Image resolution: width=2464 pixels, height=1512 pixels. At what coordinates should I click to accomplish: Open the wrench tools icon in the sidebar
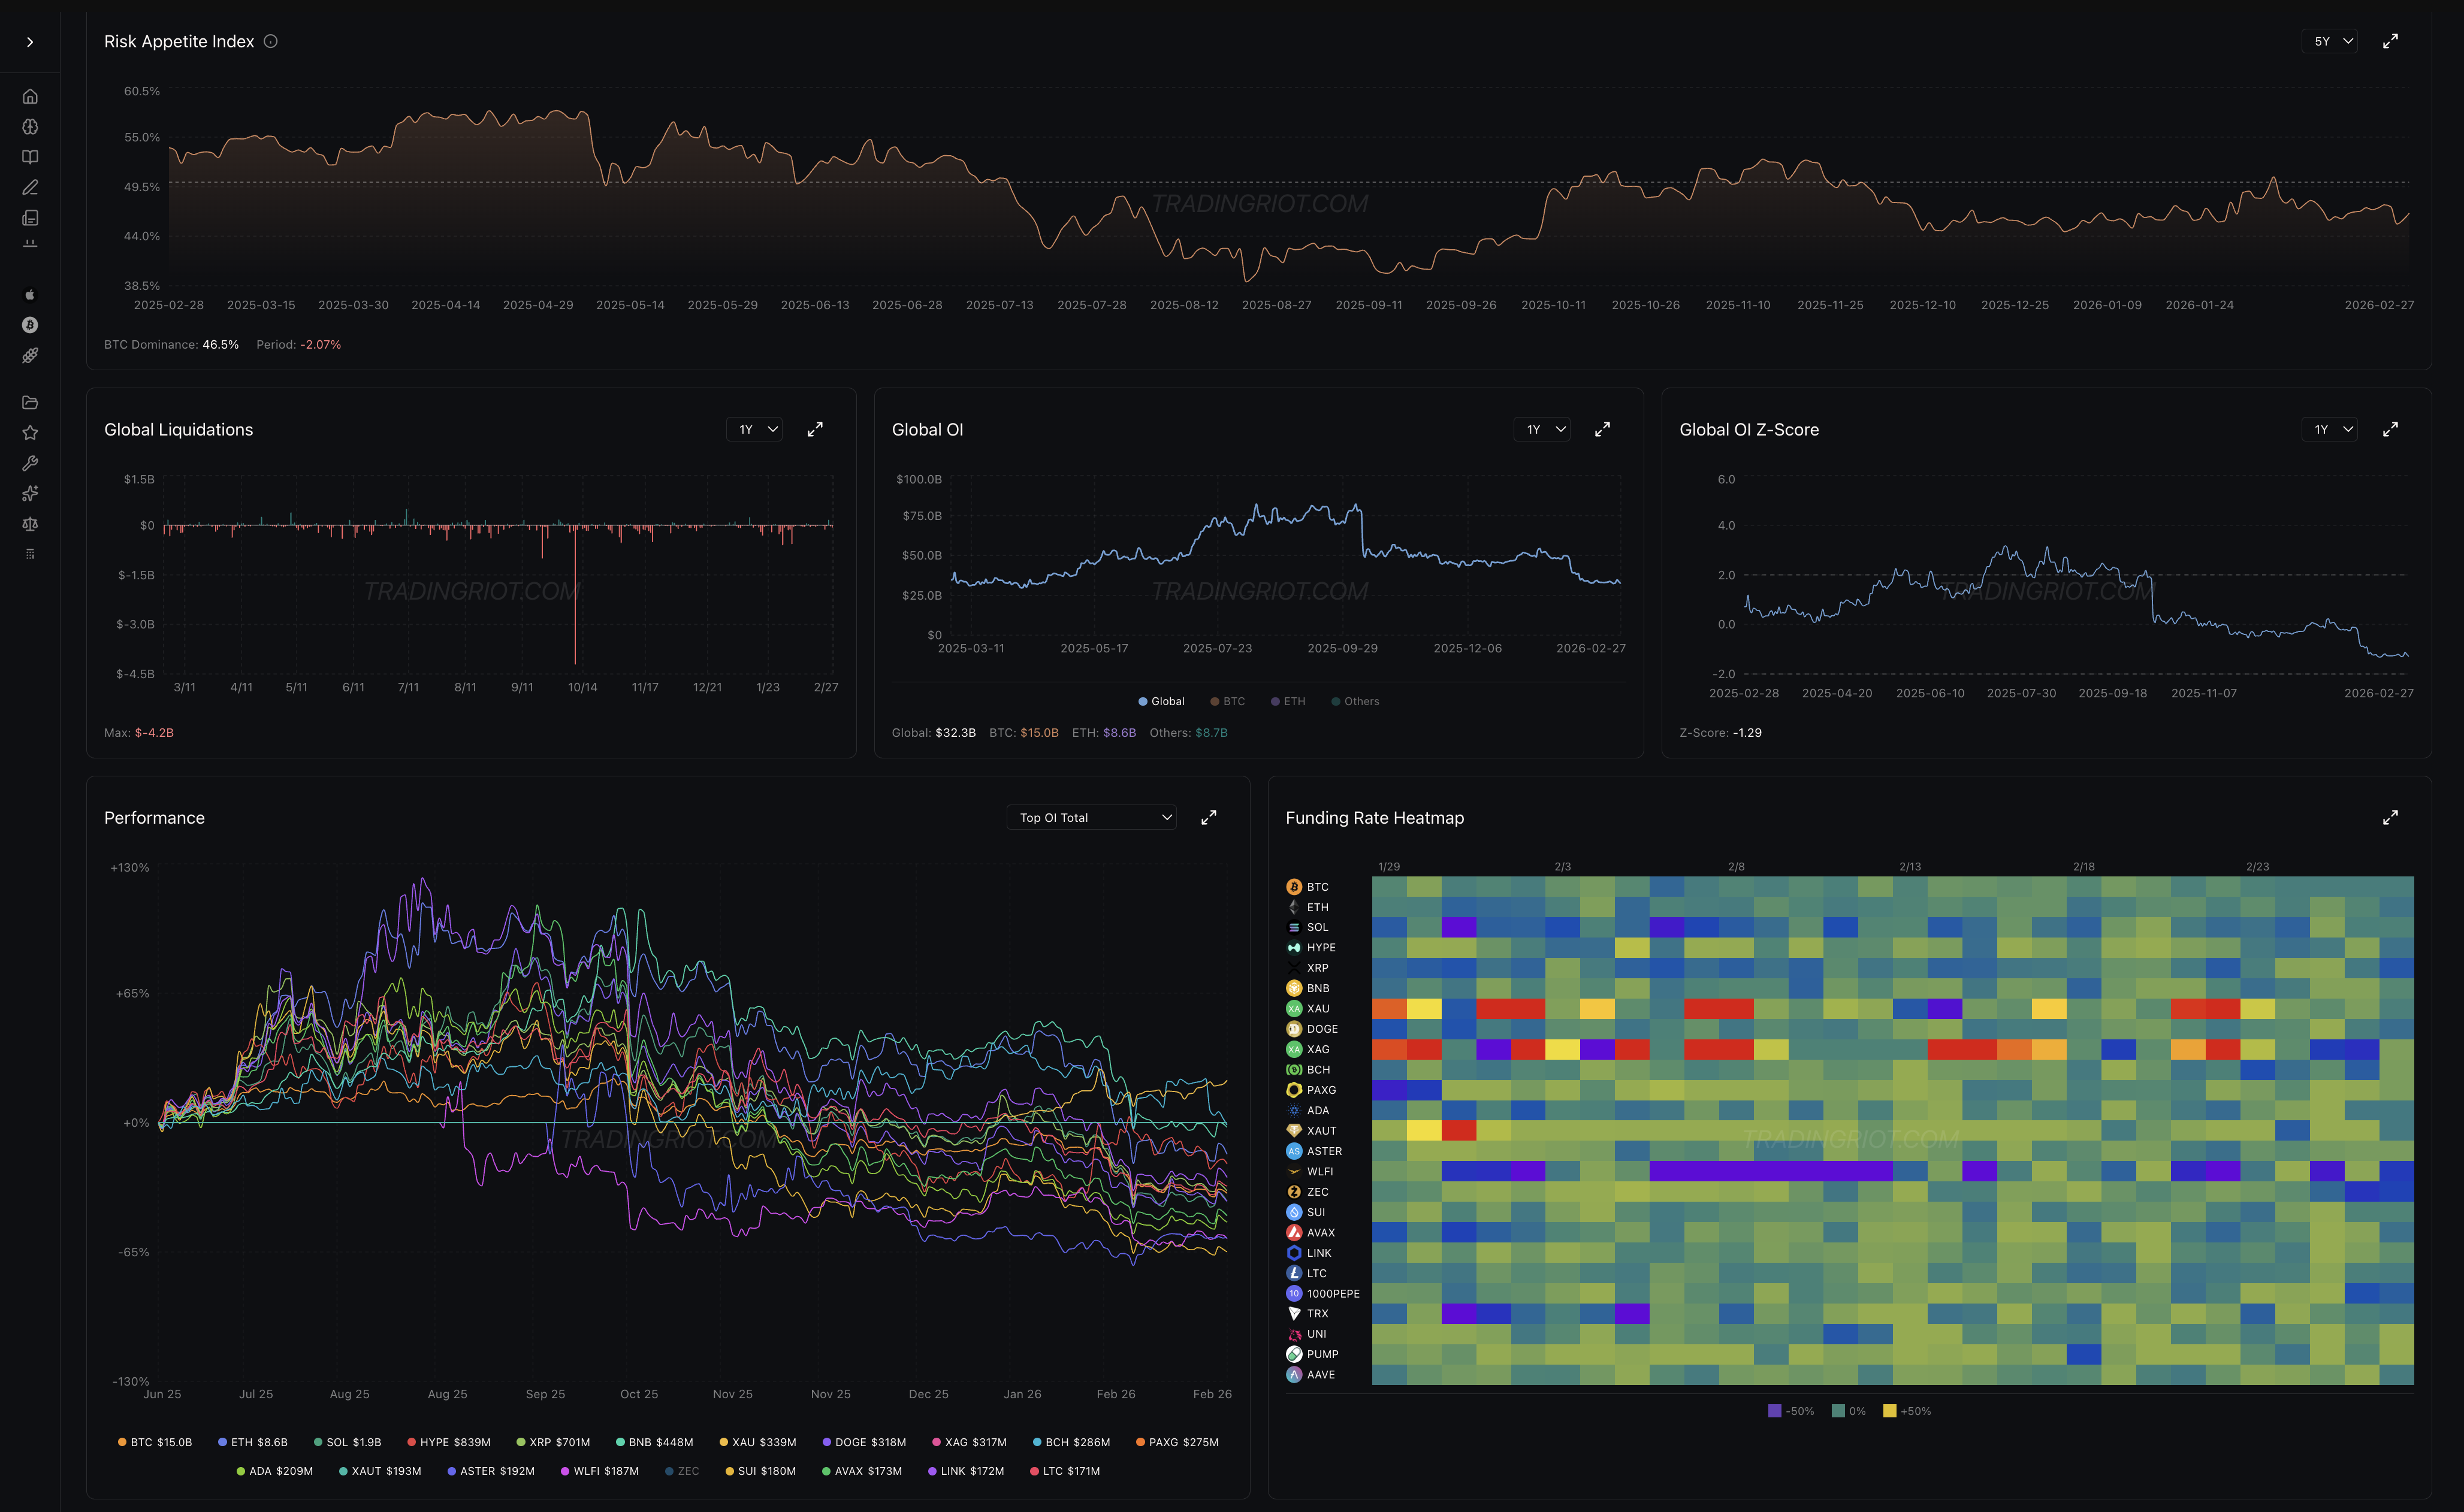tap(30, 463)
